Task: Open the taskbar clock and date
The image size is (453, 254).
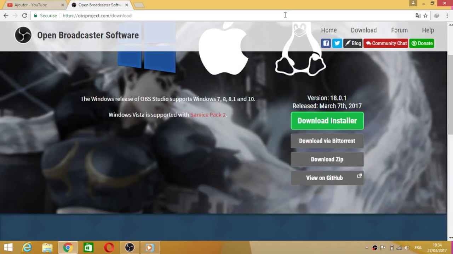Action: tap(437, 248)
